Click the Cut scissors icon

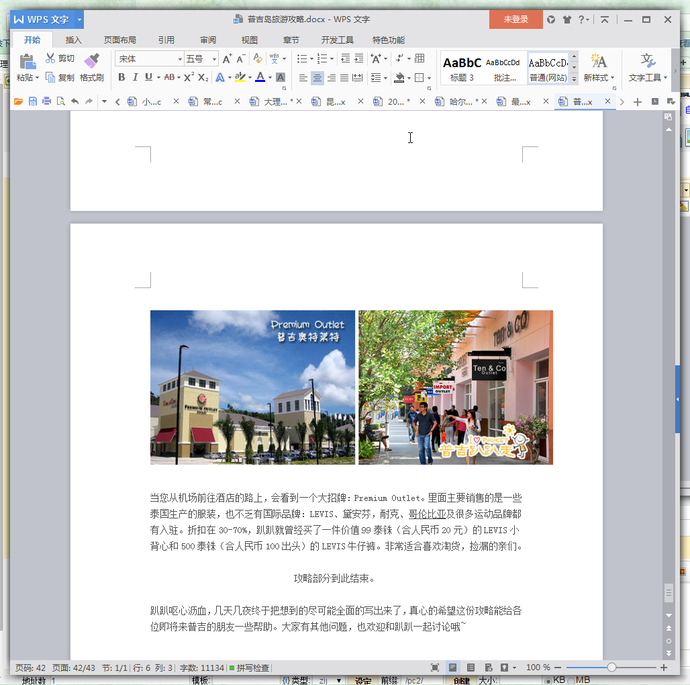[50, 58]
